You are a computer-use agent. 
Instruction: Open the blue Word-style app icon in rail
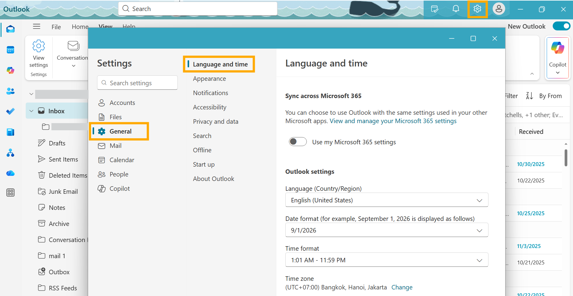10,132
